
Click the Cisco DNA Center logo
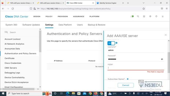coord(17,17)
